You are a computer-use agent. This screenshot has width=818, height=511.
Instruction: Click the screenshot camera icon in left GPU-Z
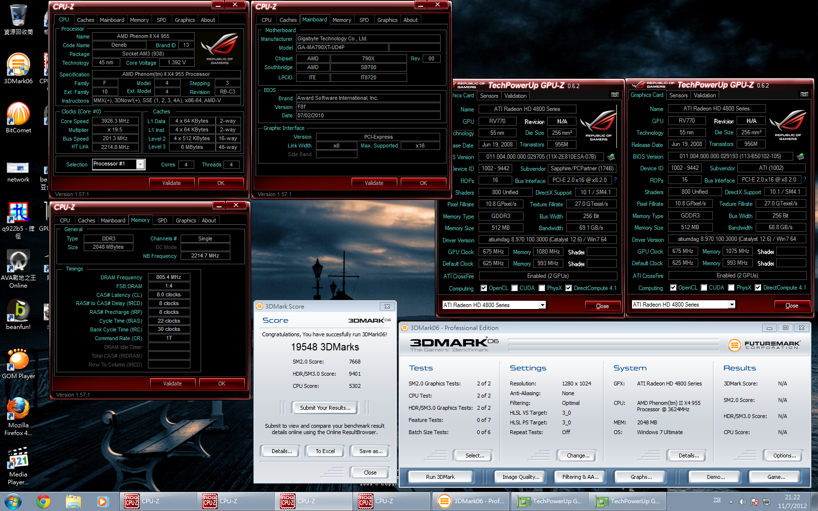(x=615, y=95)
